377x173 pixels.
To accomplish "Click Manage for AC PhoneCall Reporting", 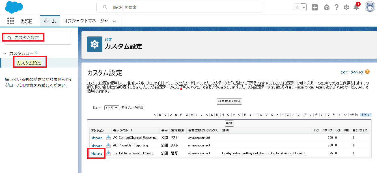I will coord(97,146).
